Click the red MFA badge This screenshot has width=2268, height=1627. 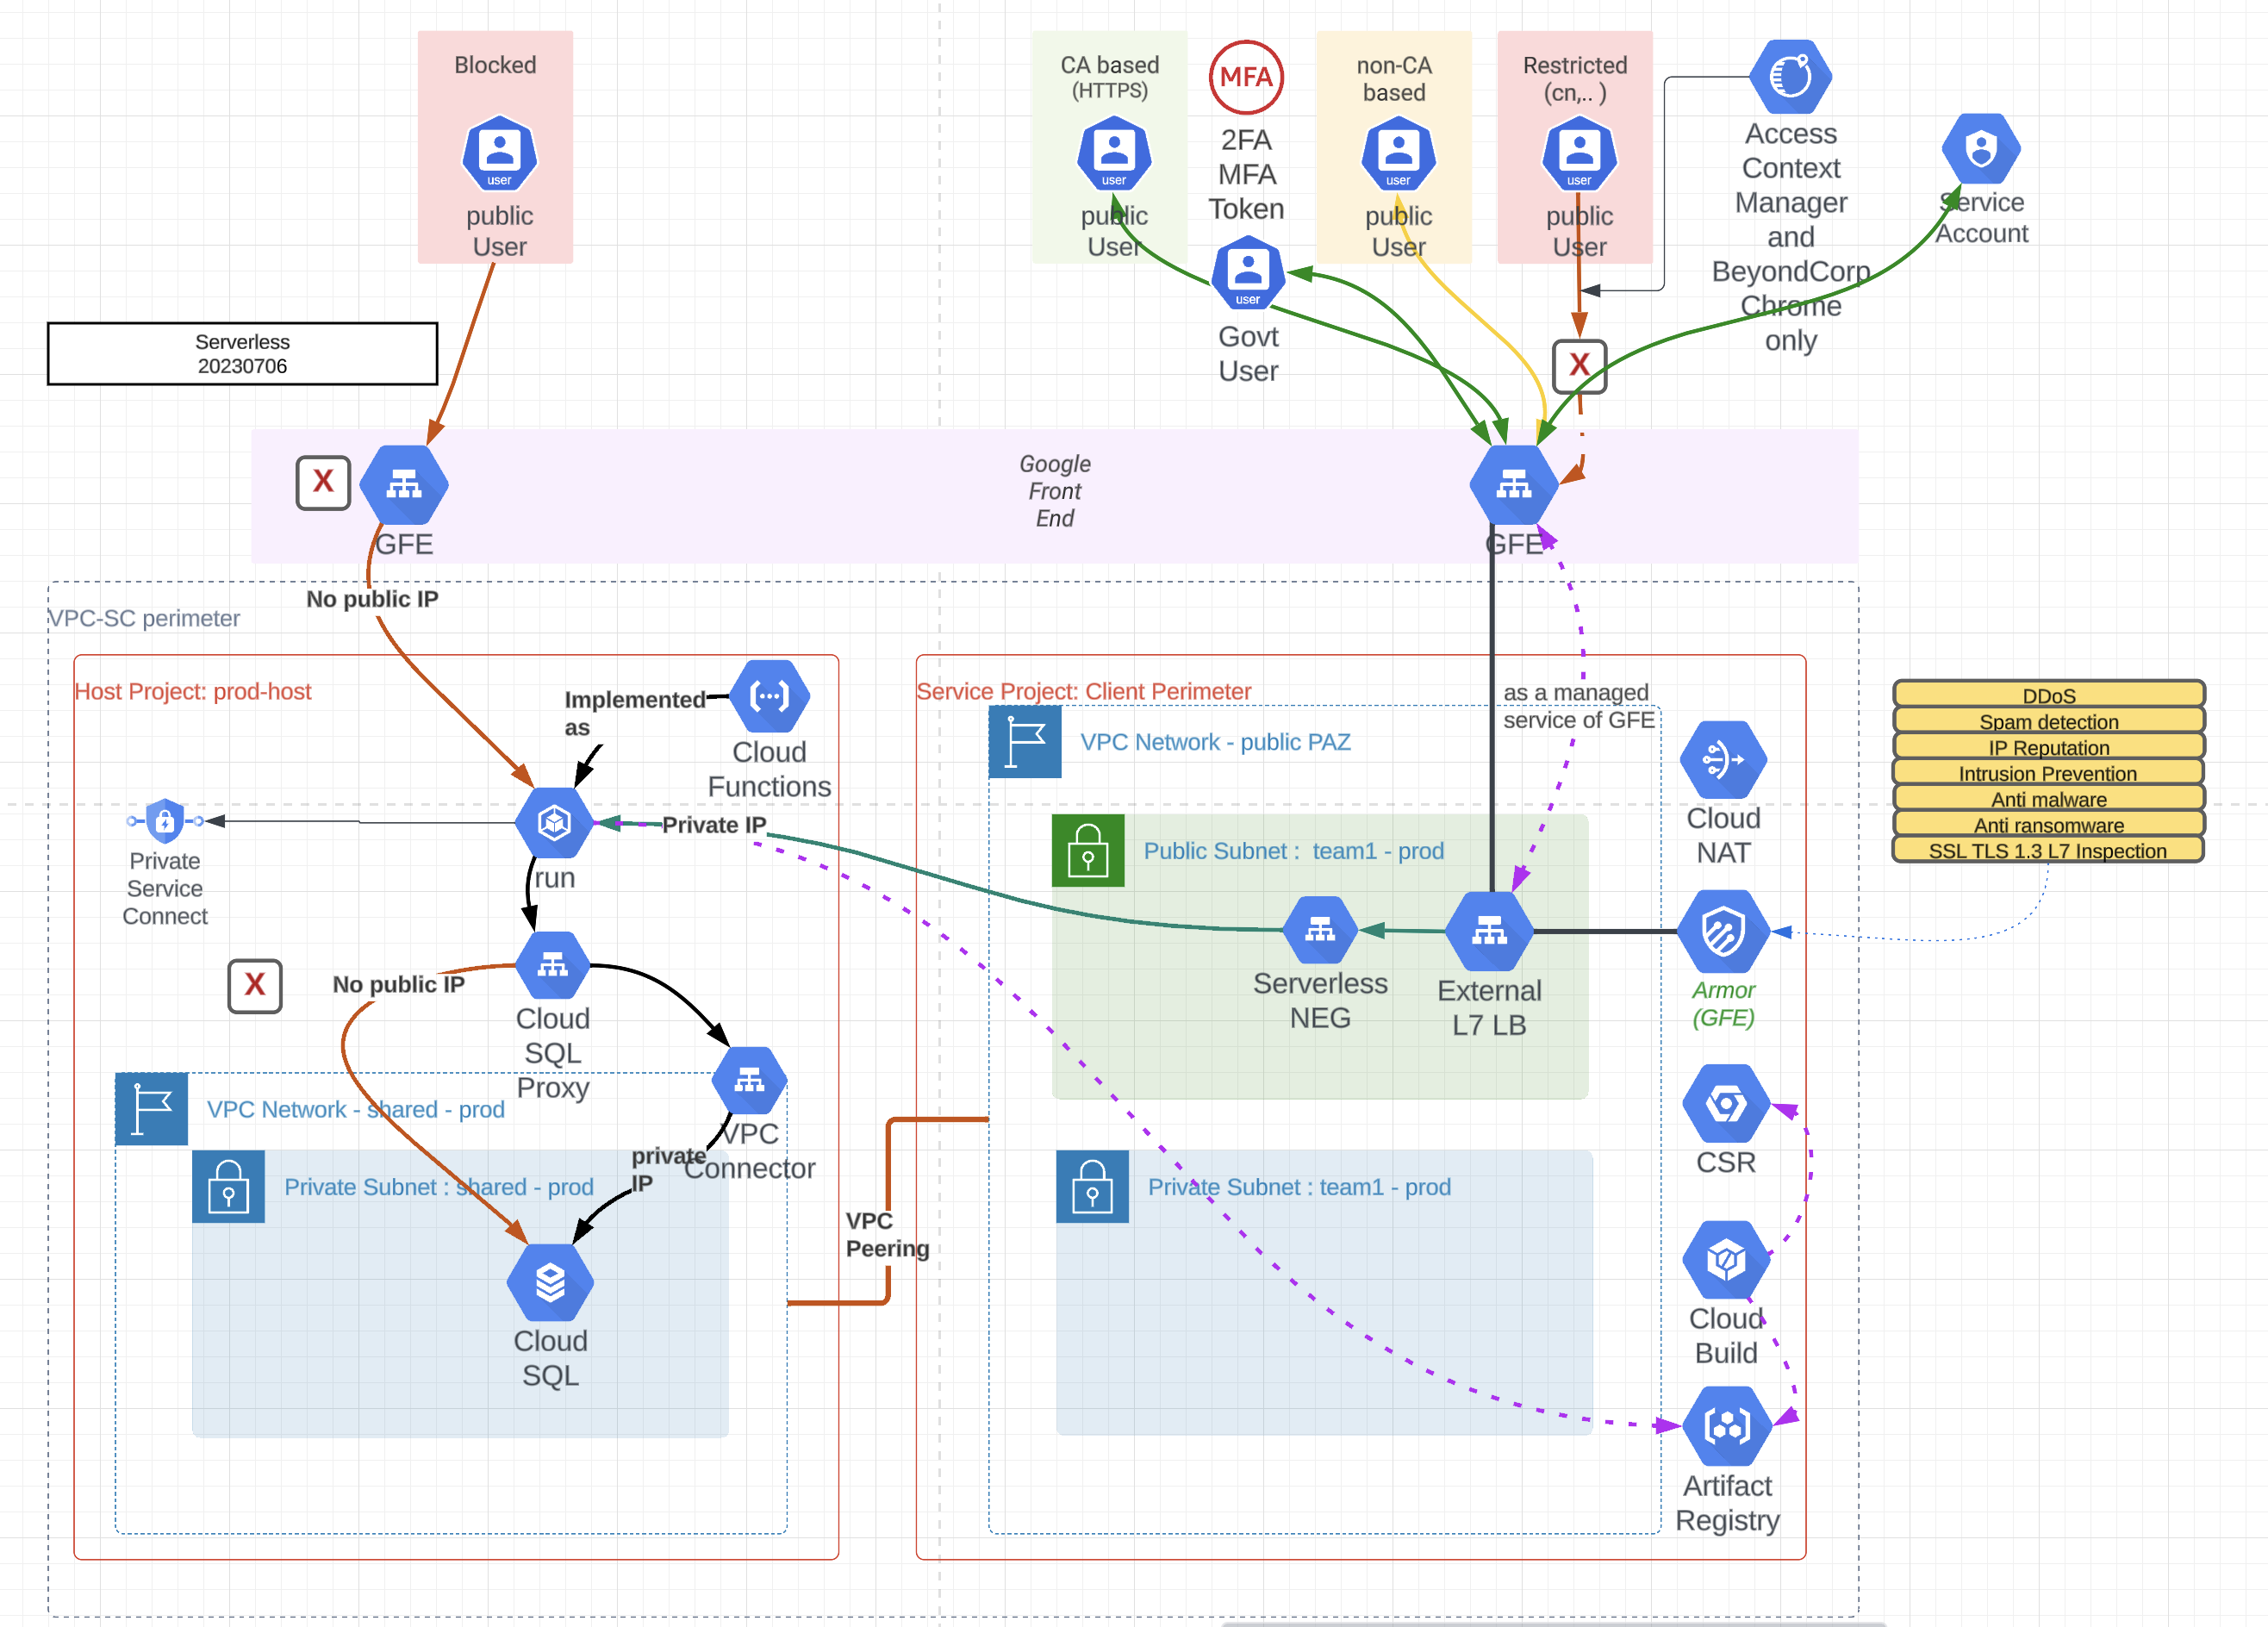pyautogui.click(x=1246, y=77)
